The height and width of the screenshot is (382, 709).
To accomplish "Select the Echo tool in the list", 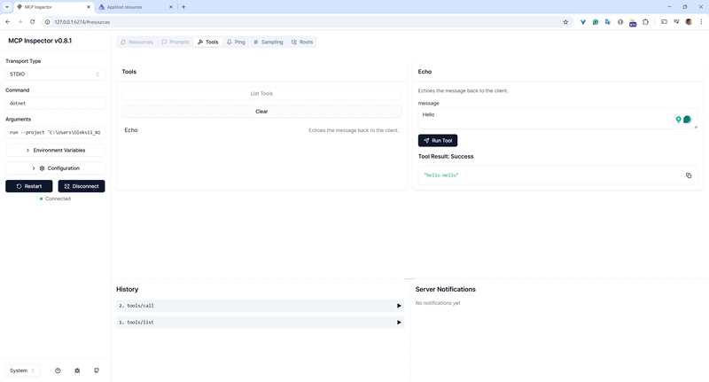I will coord(261,130).
